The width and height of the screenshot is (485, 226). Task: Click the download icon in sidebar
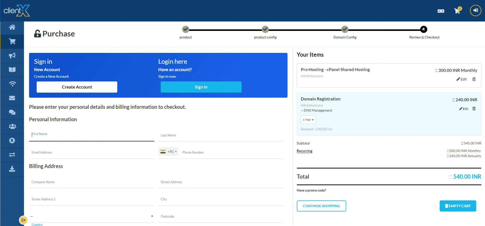(x=12, y=169)
